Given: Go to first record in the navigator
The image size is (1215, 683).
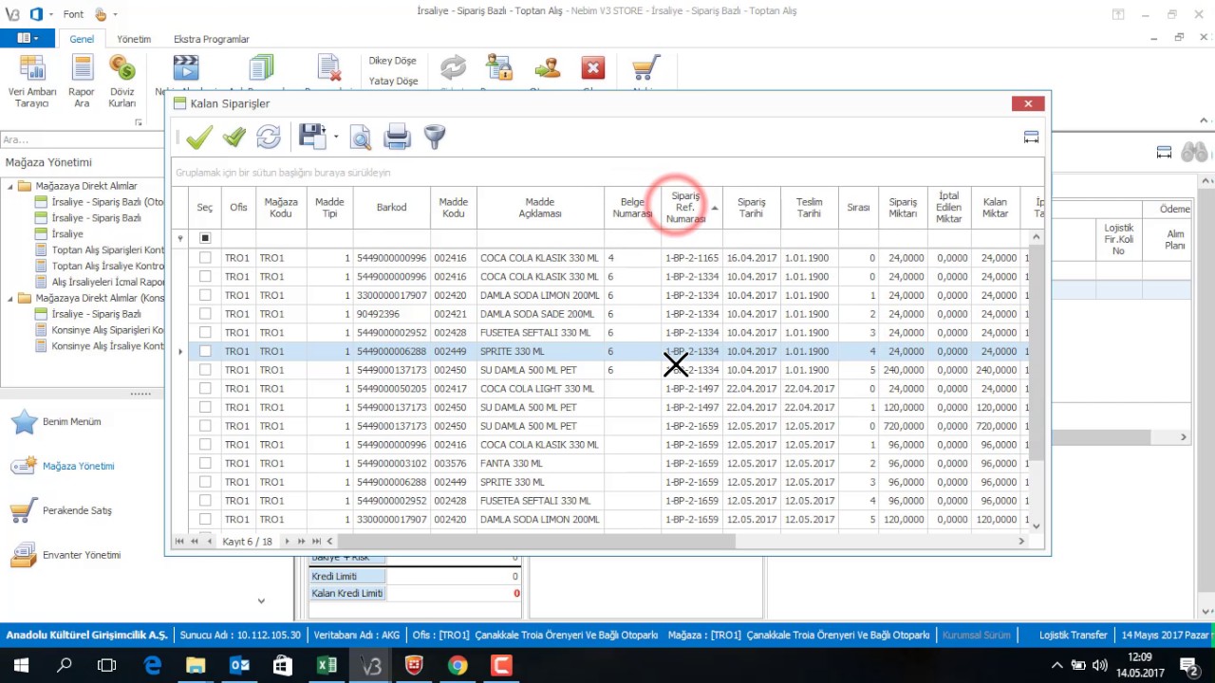Looking at the screenshot, I should point(179,542).
